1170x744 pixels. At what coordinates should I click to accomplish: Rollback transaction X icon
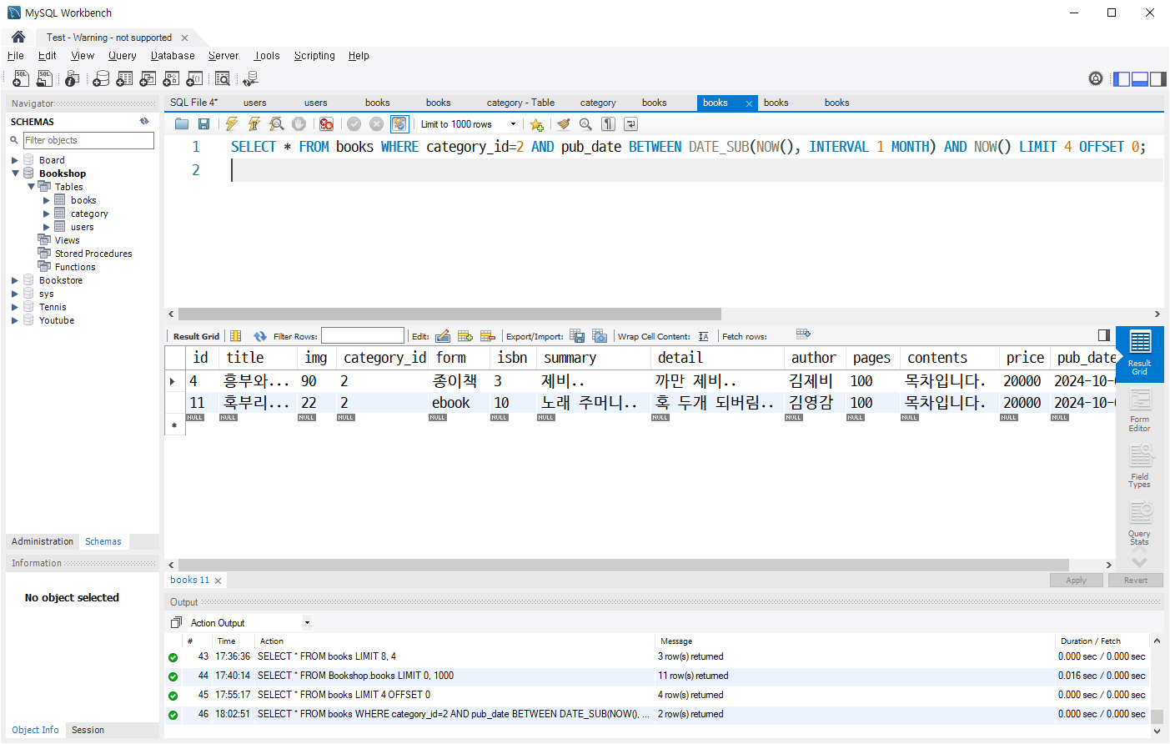tap(376, 124)
